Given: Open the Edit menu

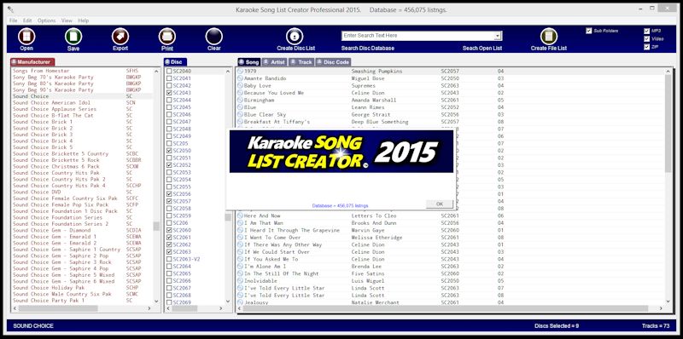Looking at the screenshot, I should [27, 20].
